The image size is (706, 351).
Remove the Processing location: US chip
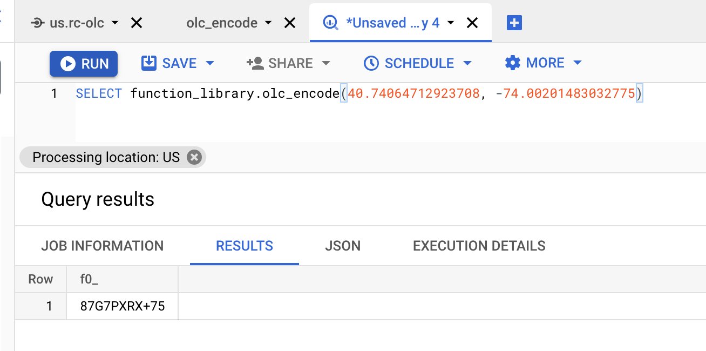194,157
